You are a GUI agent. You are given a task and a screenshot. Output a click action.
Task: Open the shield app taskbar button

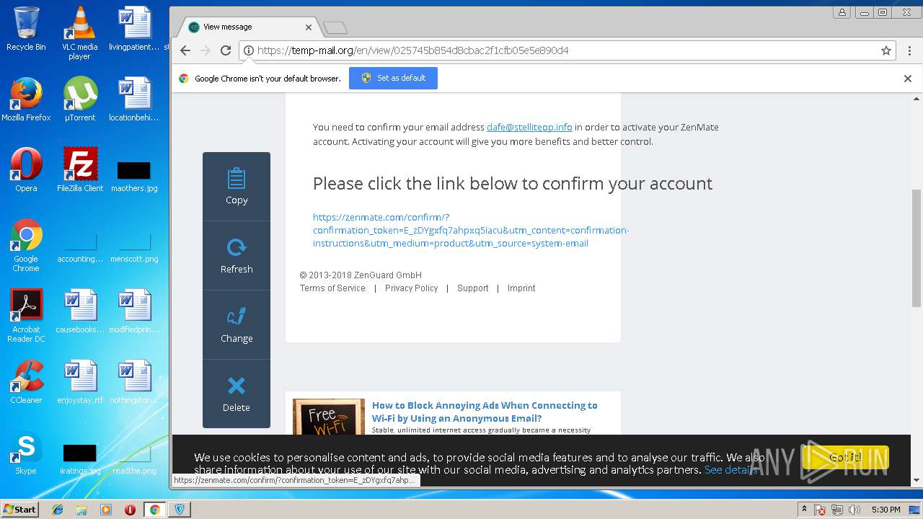pyautogui.click(x=180, y=510)
